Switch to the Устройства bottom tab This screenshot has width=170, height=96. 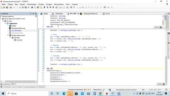coord(5,84)
